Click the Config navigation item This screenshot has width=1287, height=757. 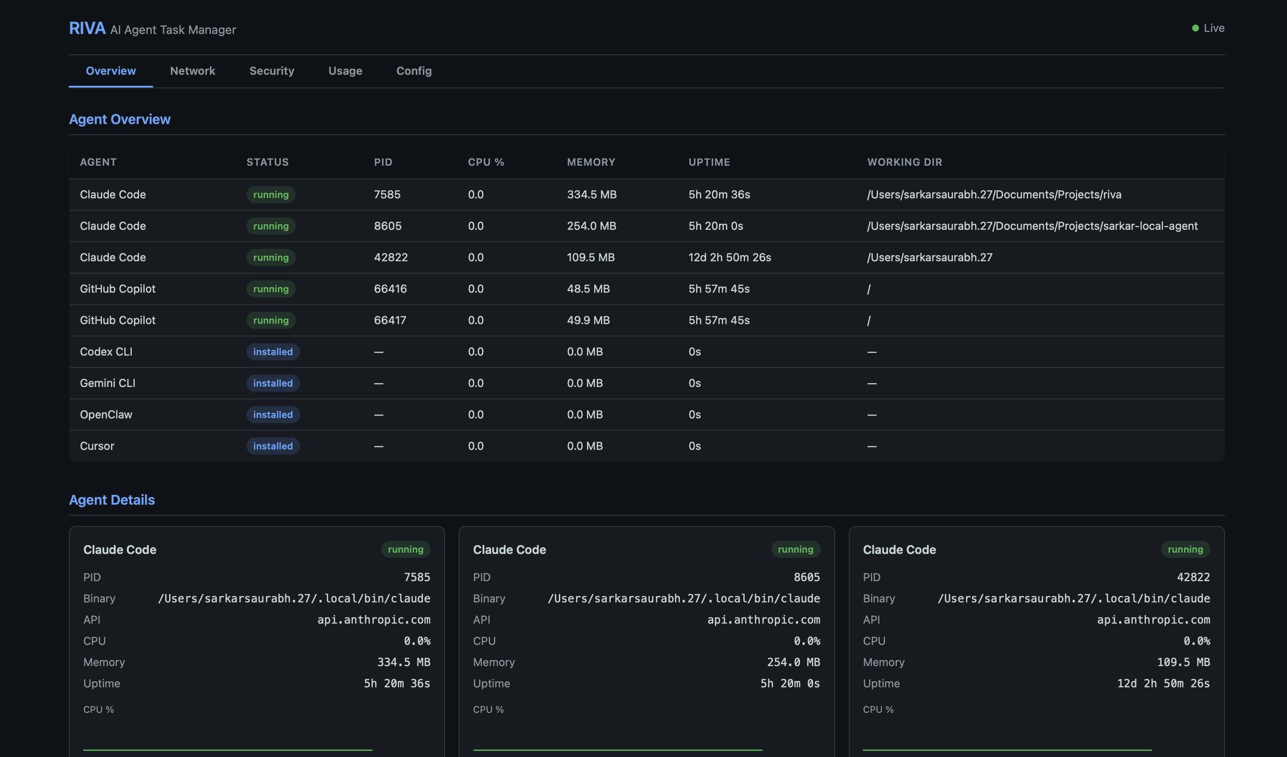(414, 71)
